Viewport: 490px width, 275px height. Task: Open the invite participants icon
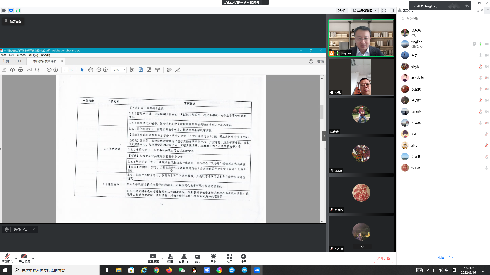(x=170, y=257)
